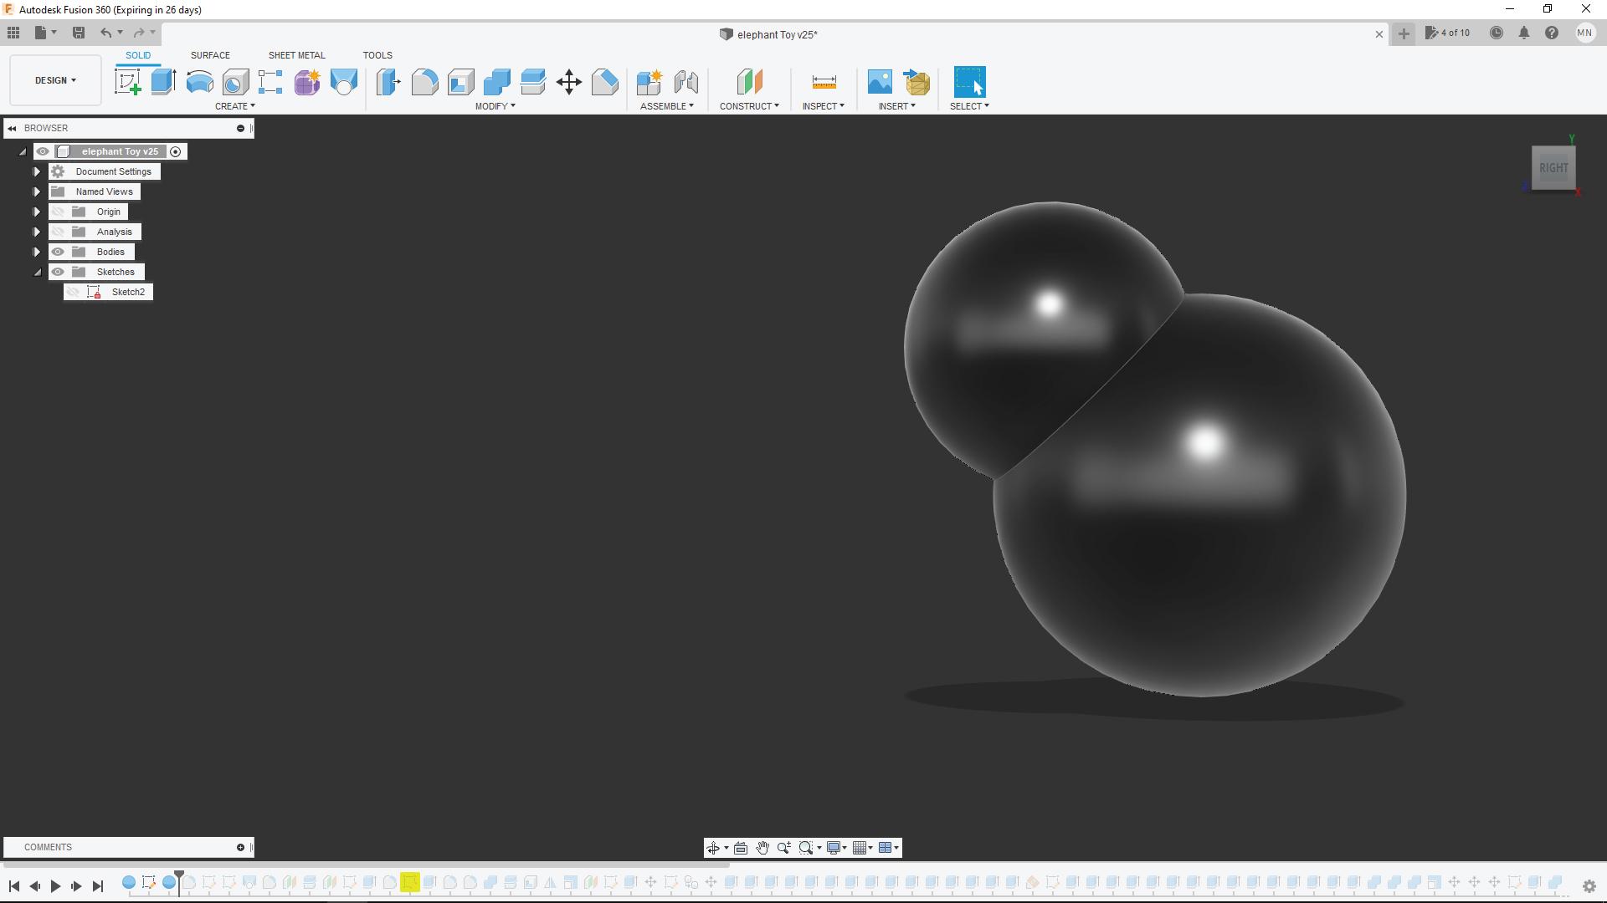1607x903 pixels.
Task: Click the Move/Copy arrows icon
Action: click(569, 82)
